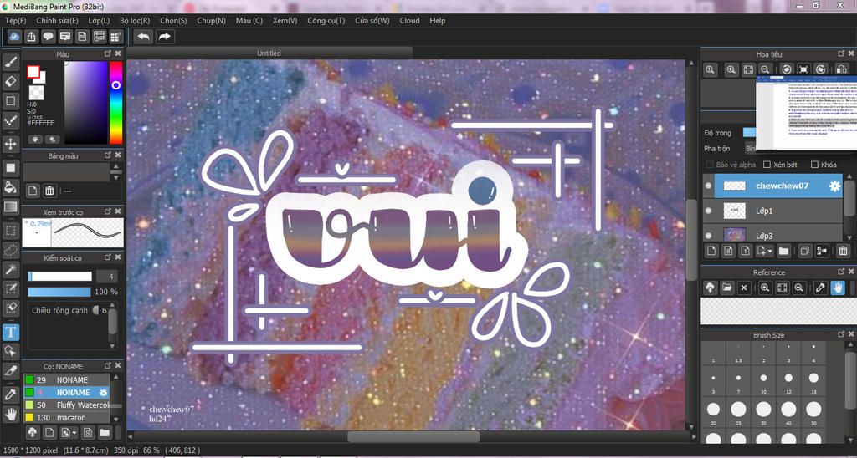Select the macaron brush

point(67,418)
